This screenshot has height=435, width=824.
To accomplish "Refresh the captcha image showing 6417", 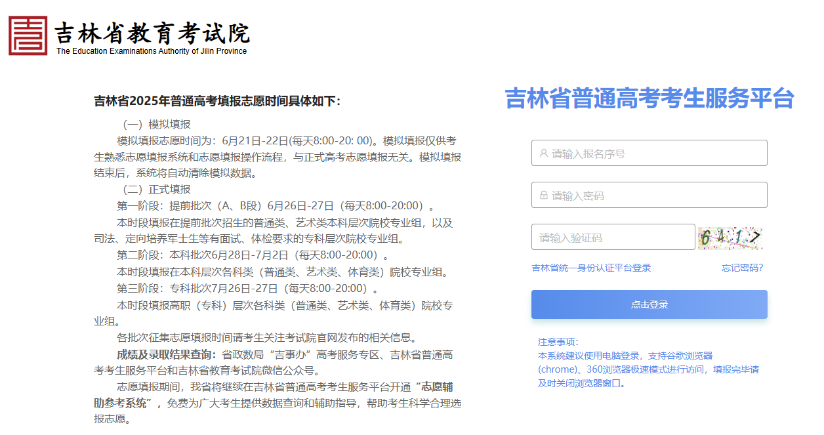I will tap(730, 238).
